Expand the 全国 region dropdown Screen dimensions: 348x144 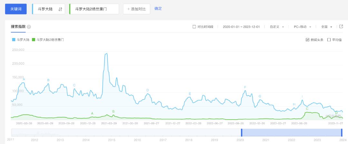(326, 27)
